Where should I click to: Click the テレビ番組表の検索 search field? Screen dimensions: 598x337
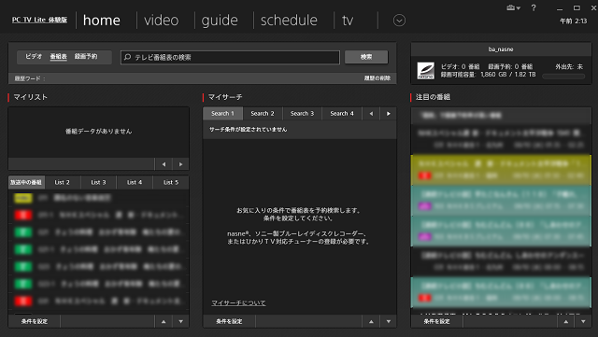pyautogui.click(x=230, y=57)
